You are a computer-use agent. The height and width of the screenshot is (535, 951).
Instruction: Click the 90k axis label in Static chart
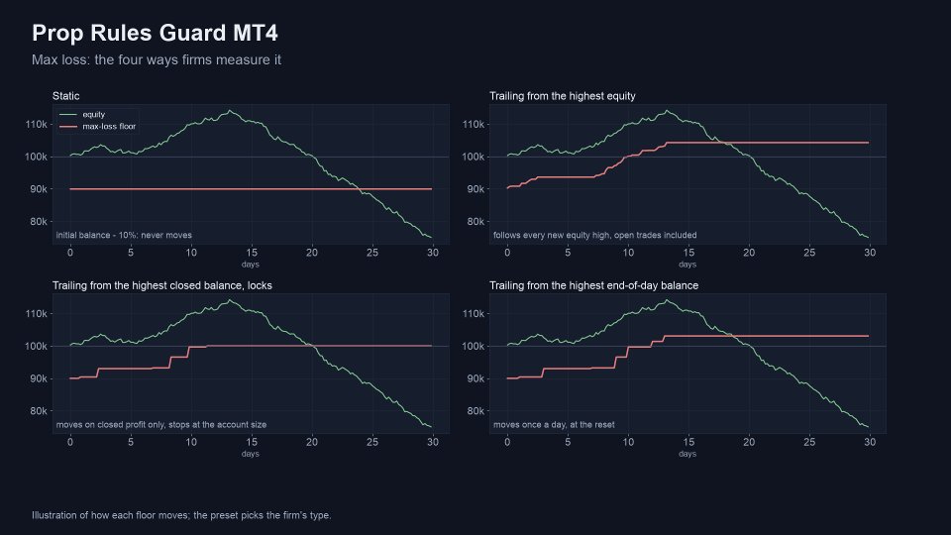pyautogui.click(x=39, y=189)
